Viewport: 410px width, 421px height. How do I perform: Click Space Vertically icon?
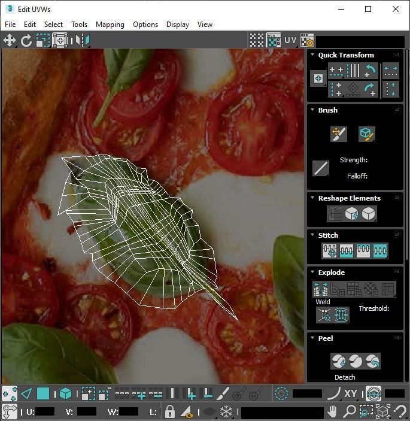click(391, 89)
